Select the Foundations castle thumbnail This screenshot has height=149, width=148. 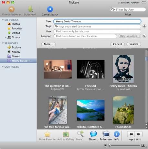tap(123, 110)
